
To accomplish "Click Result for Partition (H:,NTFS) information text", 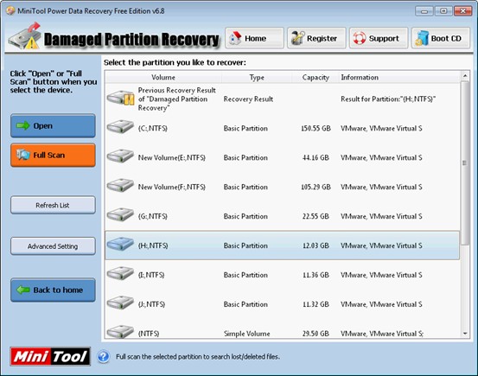I will coord(388,99).
